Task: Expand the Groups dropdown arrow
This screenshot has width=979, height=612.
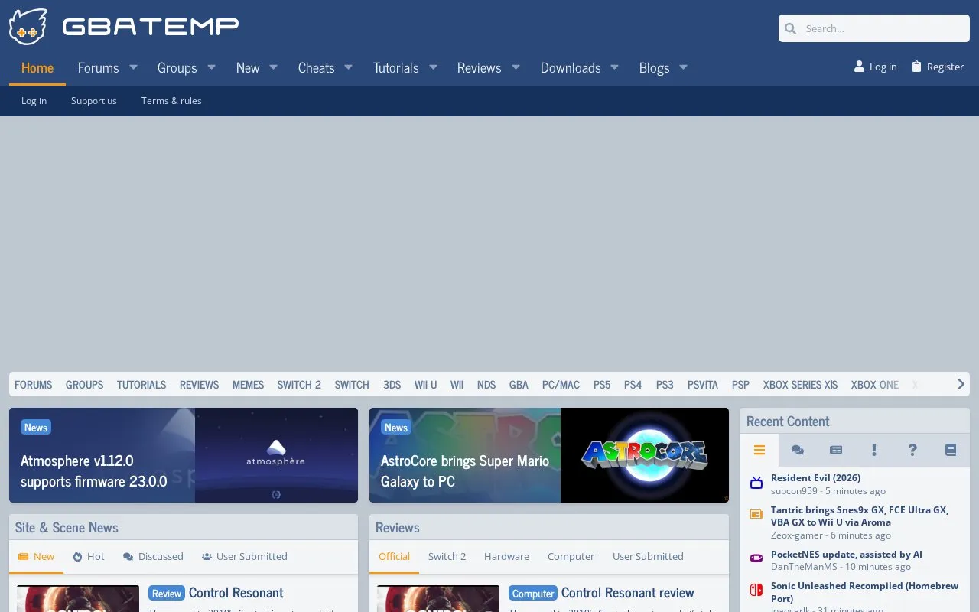Action: [211, 68]
